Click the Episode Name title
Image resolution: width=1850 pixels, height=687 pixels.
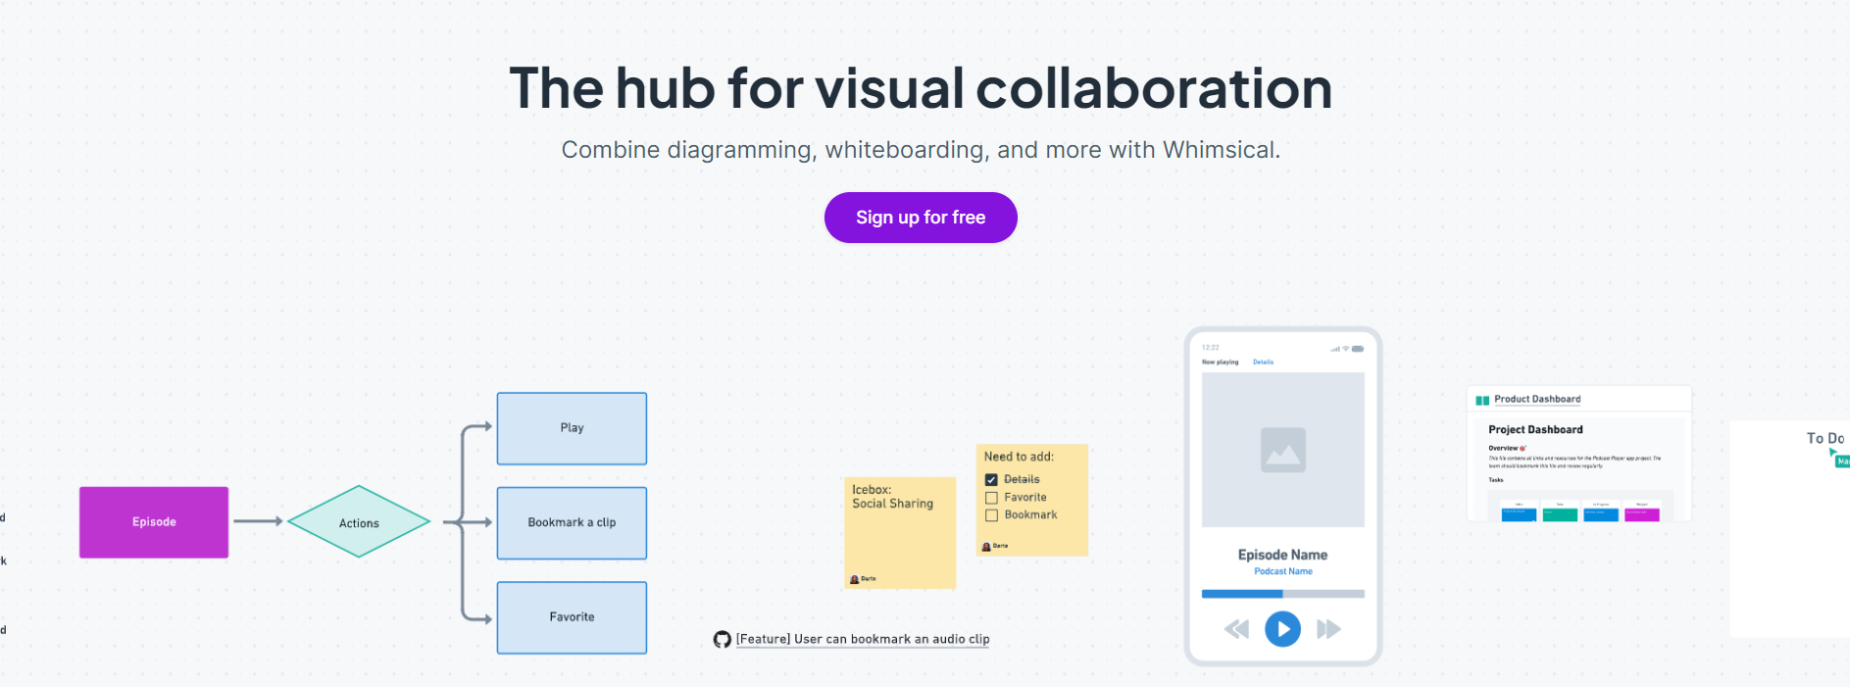[1282, 555]
